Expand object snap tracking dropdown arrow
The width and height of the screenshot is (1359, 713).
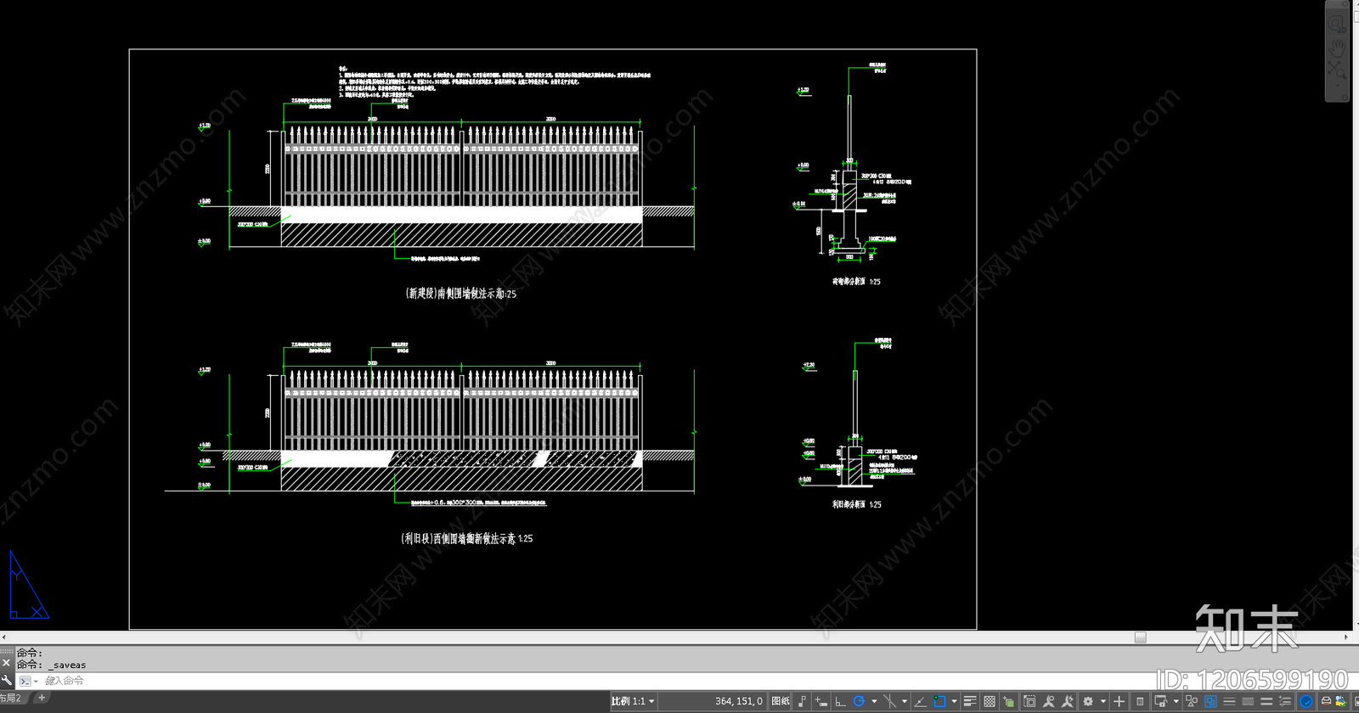coord(905,701)
